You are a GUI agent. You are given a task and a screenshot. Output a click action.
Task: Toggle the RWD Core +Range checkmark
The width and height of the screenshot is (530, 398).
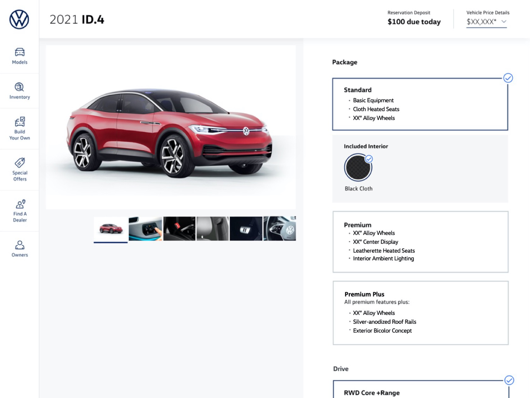point(509,380)
